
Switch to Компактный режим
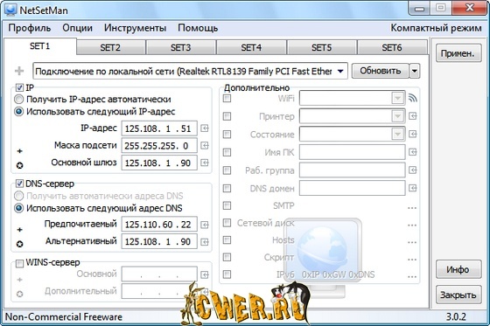(x=436, y=28)
